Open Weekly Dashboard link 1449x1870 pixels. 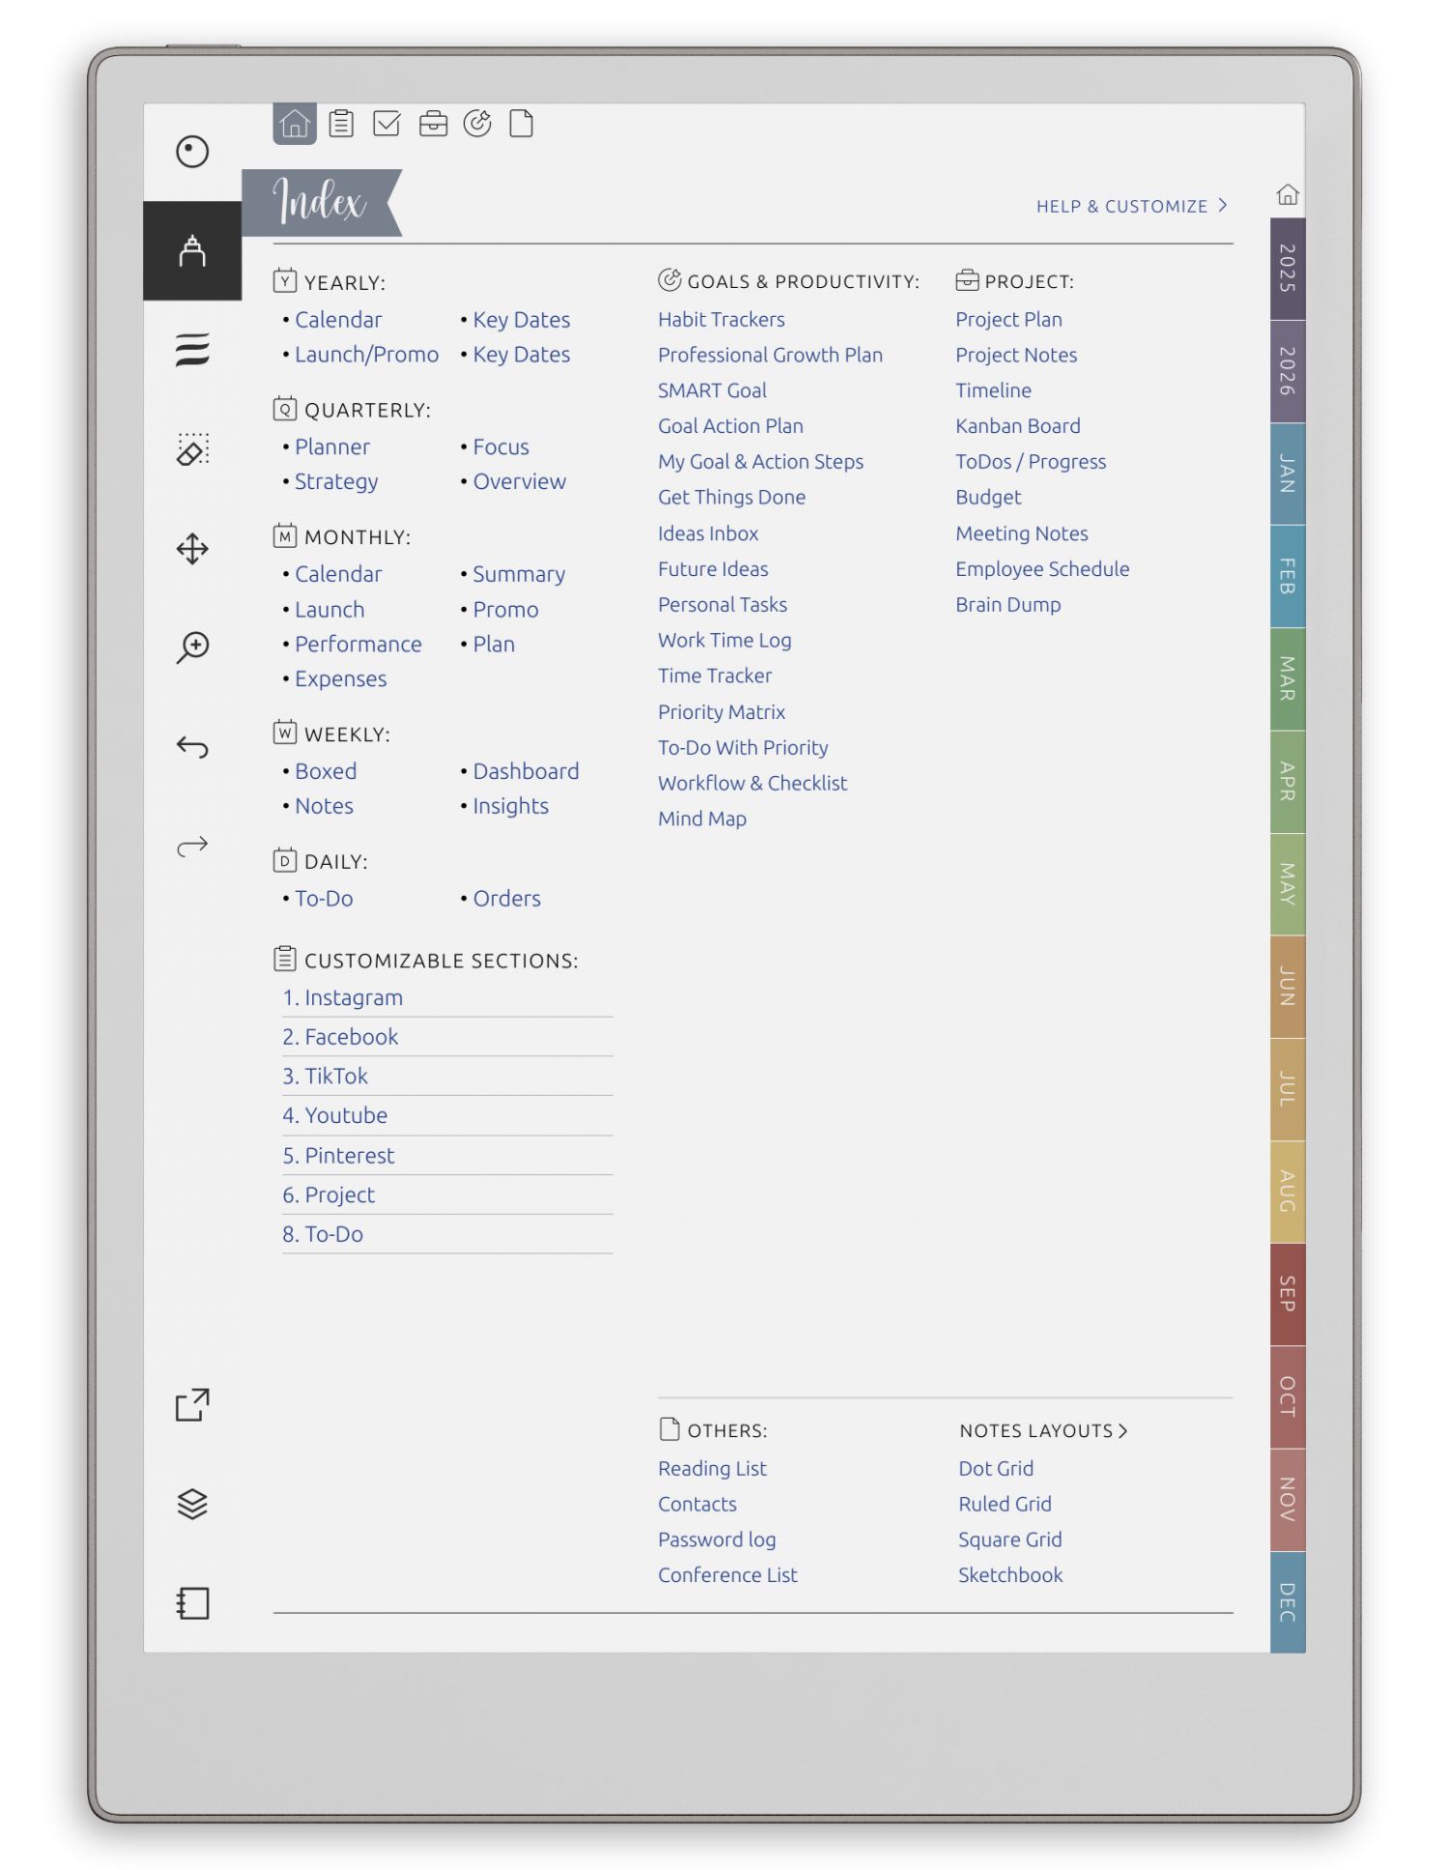526,771
